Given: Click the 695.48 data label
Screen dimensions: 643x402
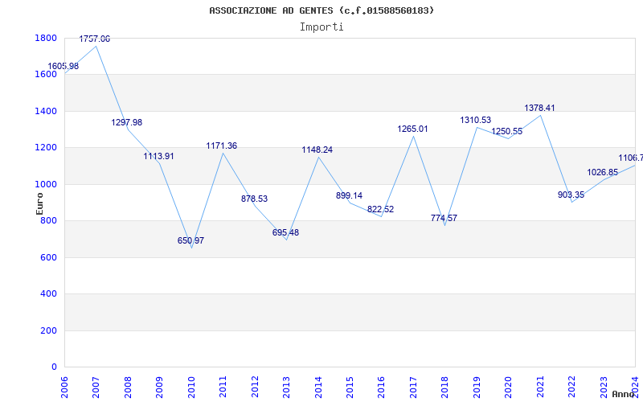Looking at the screenshot, I should pyautogui.click(x=286, y=232).
